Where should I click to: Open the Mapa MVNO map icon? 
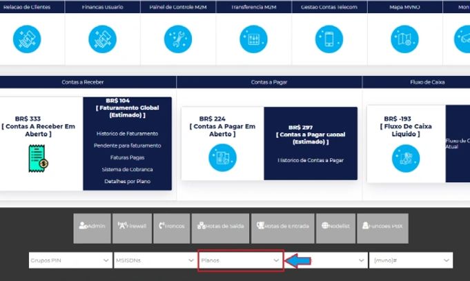coord(404,39)
